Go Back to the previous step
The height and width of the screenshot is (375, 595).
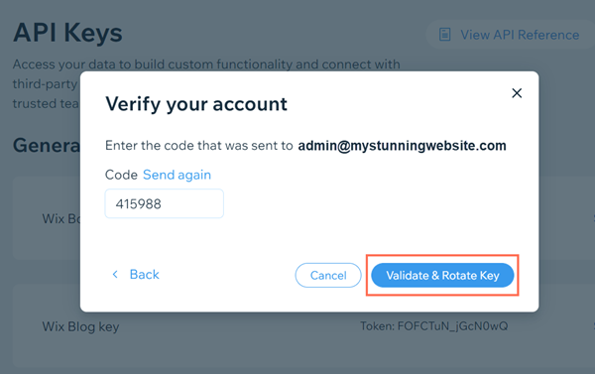[x=144, y=274]
